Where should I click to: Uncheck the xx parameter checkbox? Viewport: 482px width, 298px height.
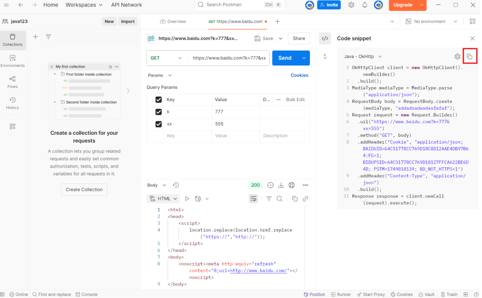coord(158,124)
